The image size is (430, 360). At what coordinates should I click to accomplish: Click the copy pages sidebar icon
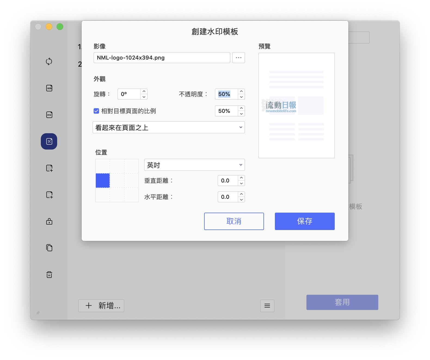pos(49,248)
